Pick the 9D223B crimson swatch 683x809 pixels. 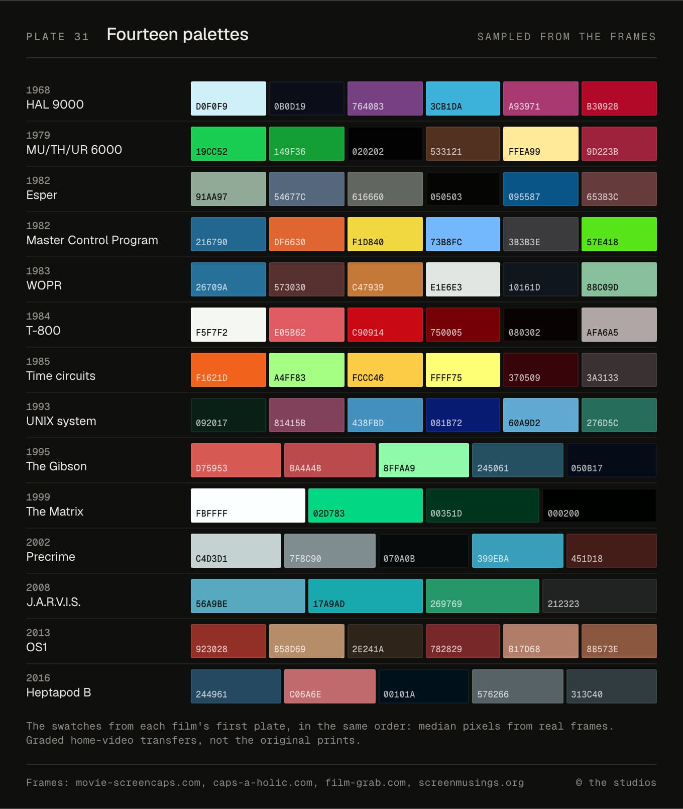pos(619,144)
